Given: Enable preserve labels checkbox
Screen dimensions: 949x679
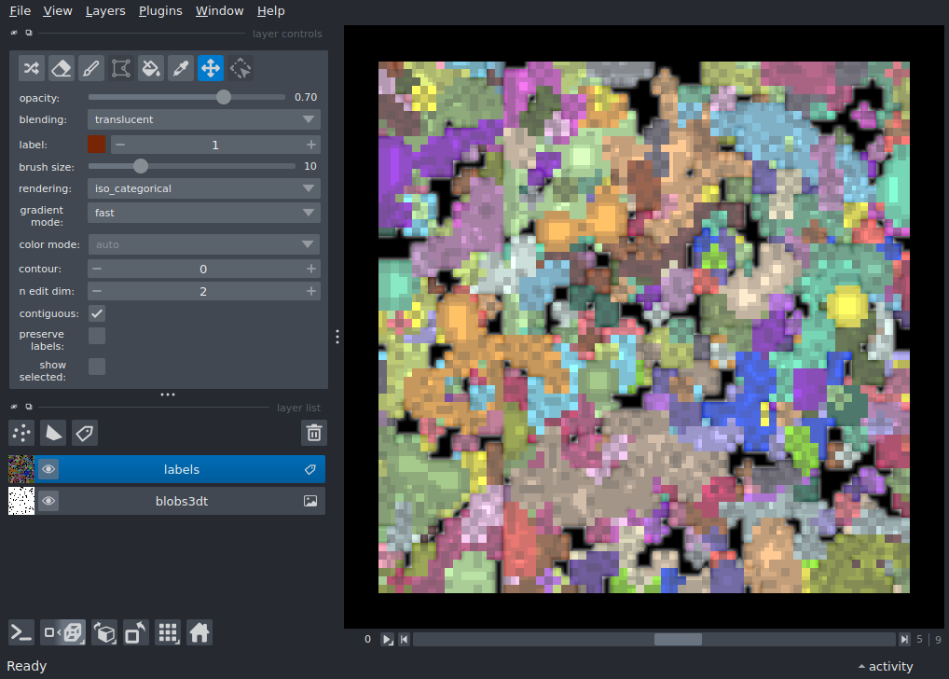Looking at the screenshot, I should (97, 336).
